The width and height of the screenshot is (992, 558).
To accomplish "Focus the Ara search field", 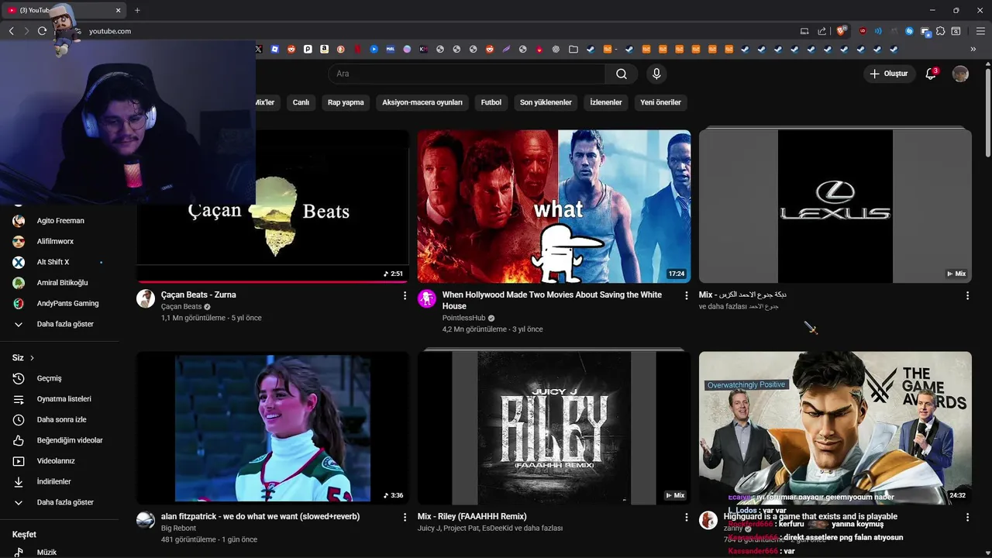I will (x=467, y=74).
